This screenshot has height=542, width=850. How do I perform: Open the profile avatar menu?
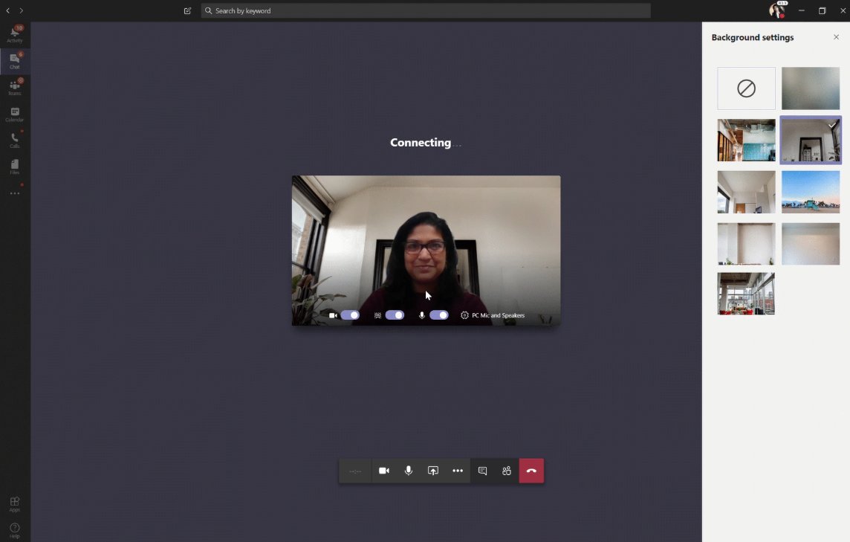pos(777,10)
